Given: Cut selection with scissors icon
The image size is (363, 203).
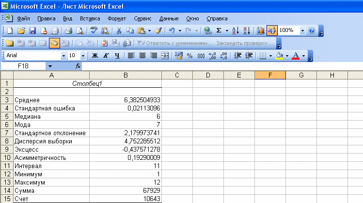Looking at the screenshot, I should [119, 31].
